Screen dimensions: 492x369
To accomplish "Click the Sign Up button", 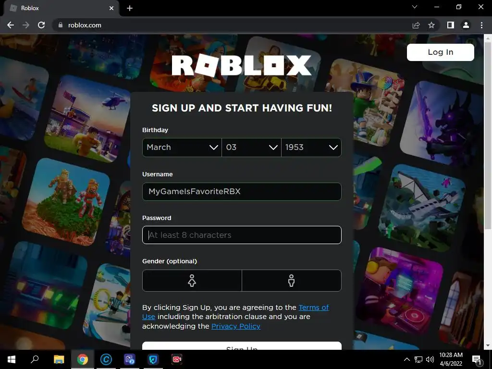I will coord(242,346).
